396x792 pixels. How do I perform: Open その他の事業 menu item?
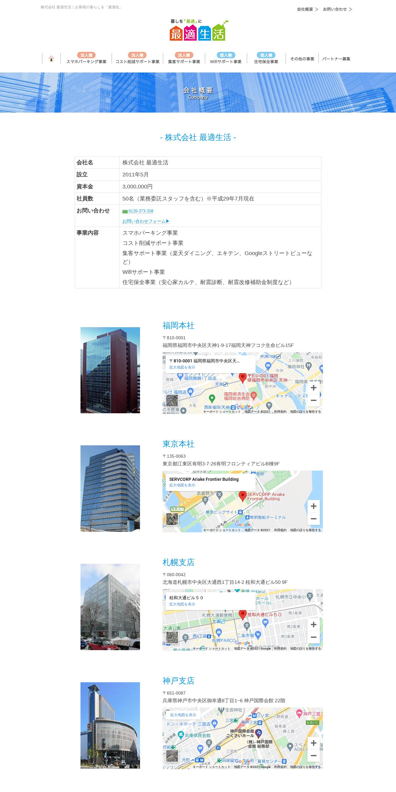pyautogui.click(x=302, y=59)
